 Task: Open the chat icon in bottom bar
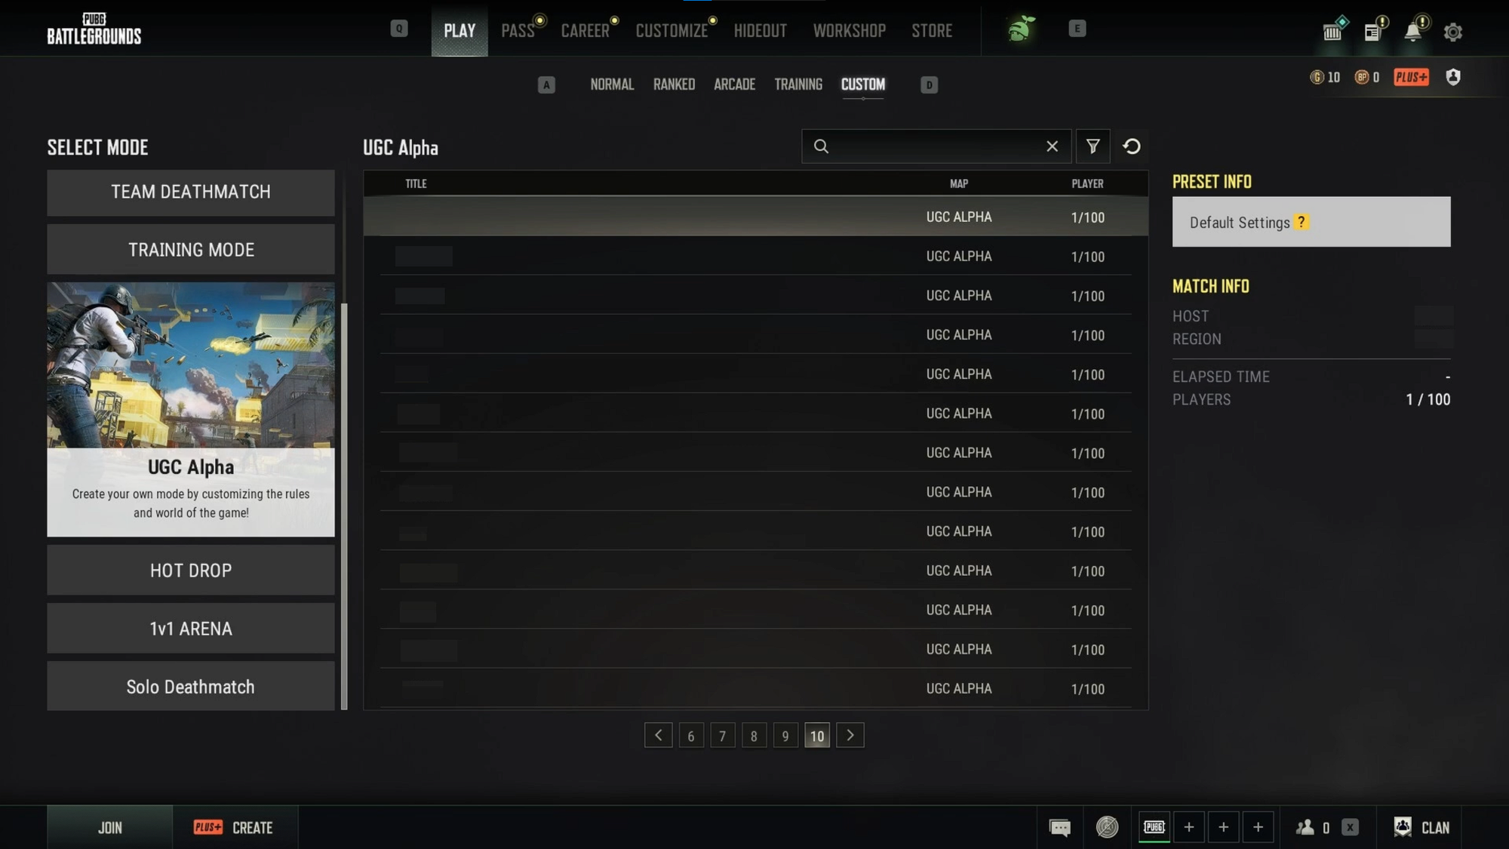[x=1060, y=828]
